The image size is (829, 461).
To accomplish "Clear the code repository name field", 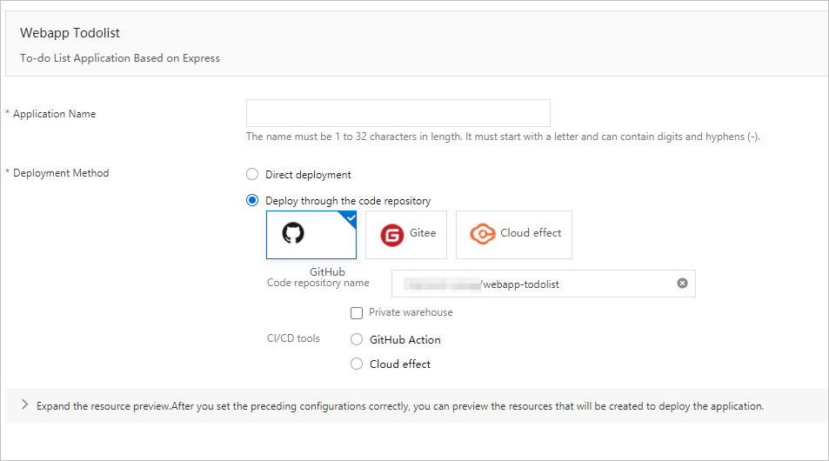I will tap(683, 284).
